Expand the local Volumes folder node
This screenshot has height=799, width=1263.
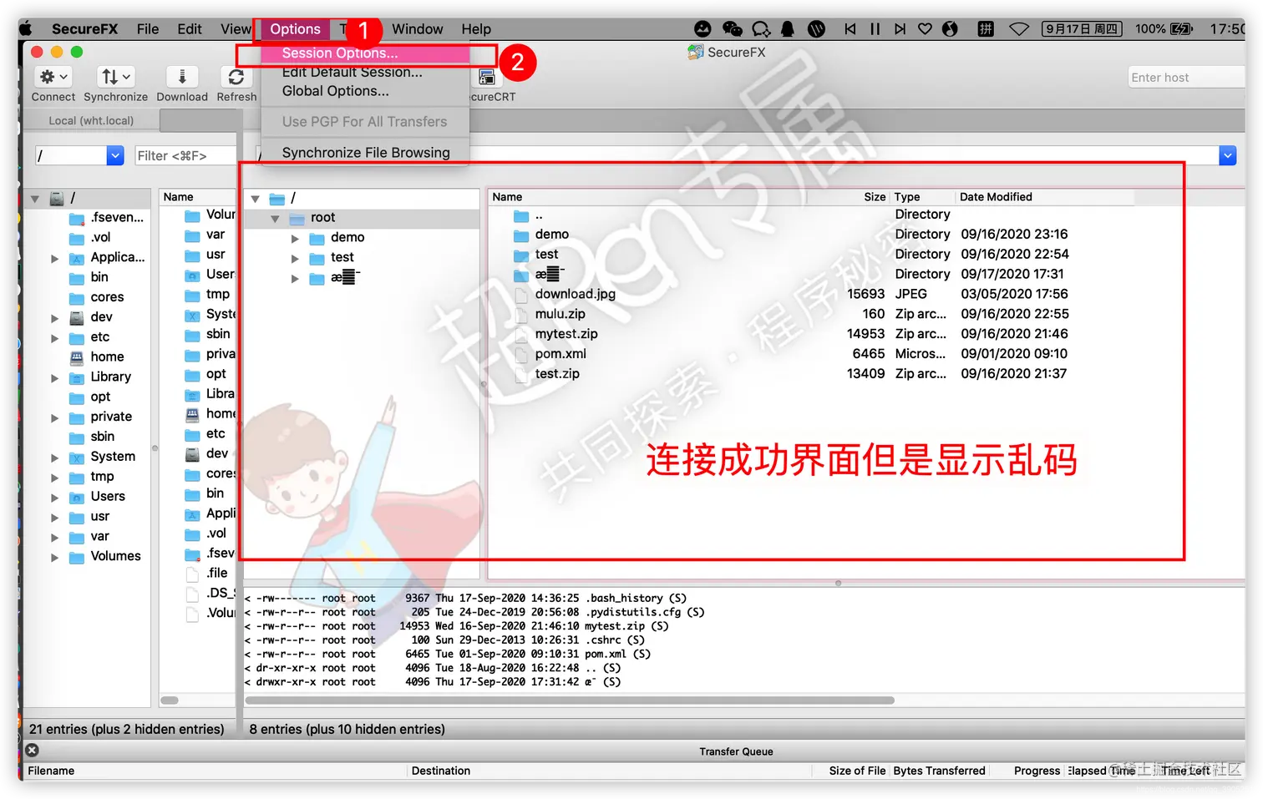54,557
